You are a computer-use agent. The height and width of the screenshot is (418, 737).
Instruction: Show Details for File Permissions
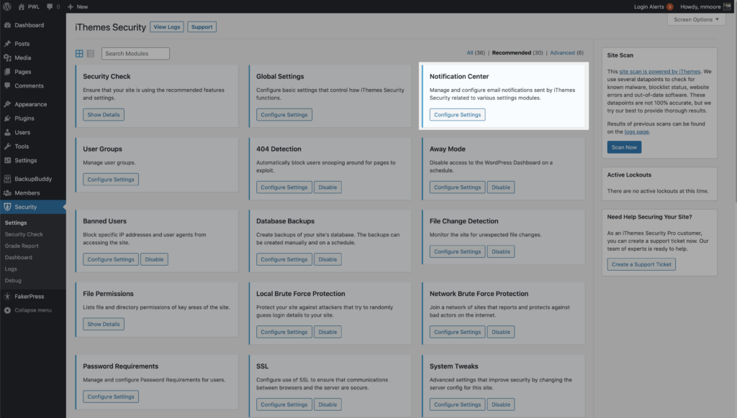coord(104,324)
